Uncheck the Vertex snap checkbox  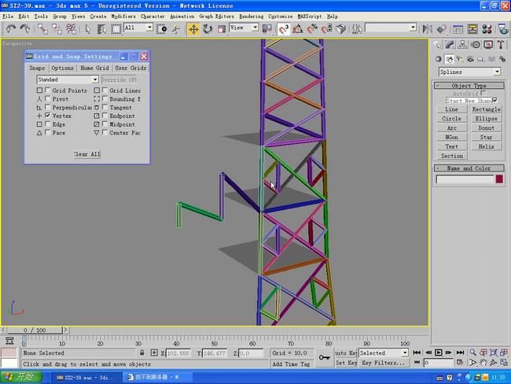click(x=48, y=116)
